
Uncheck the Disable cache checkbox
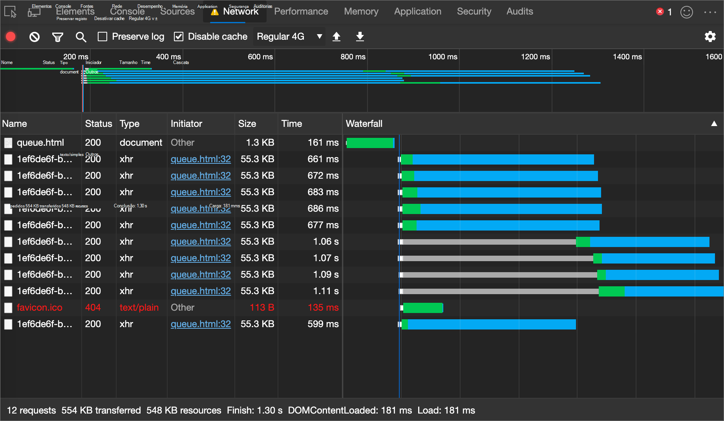(179, 37)
